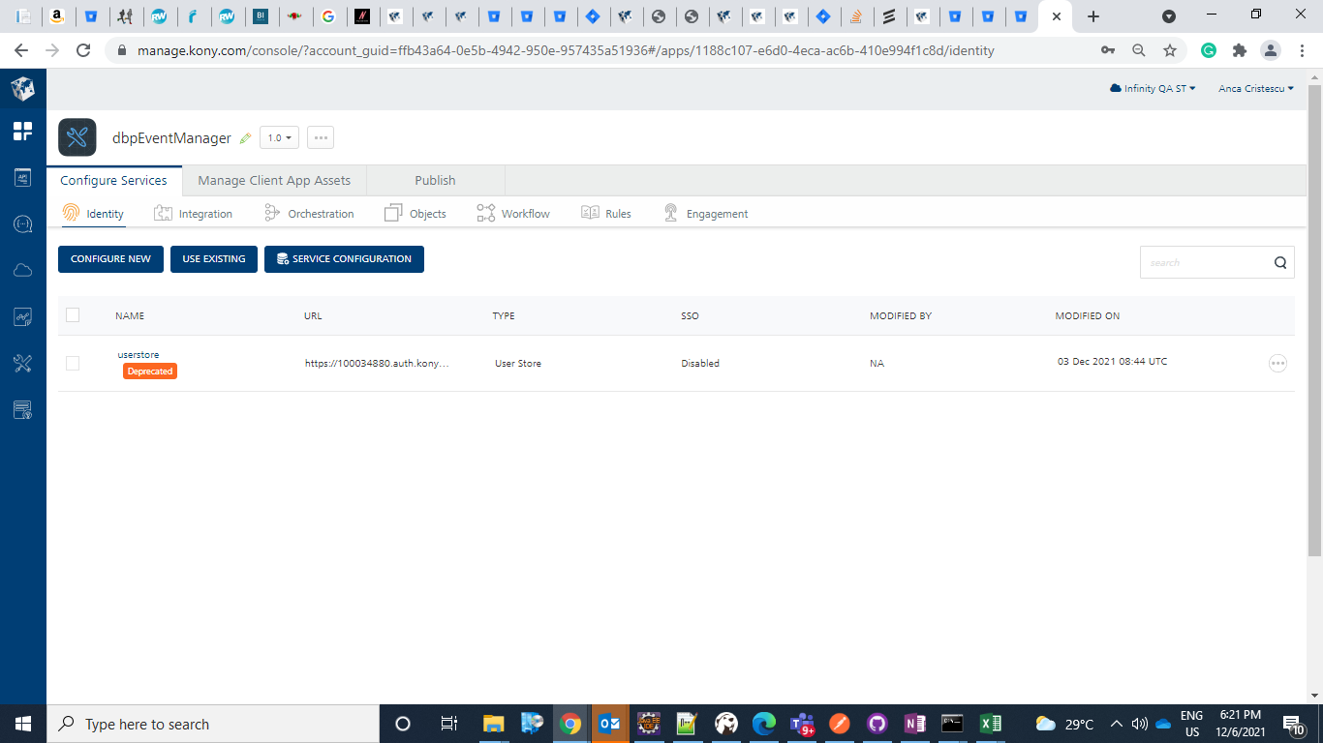Switch to the Manage Client App Assets tab
This screenshot has width=1323, height=743.
coord(274,180)
